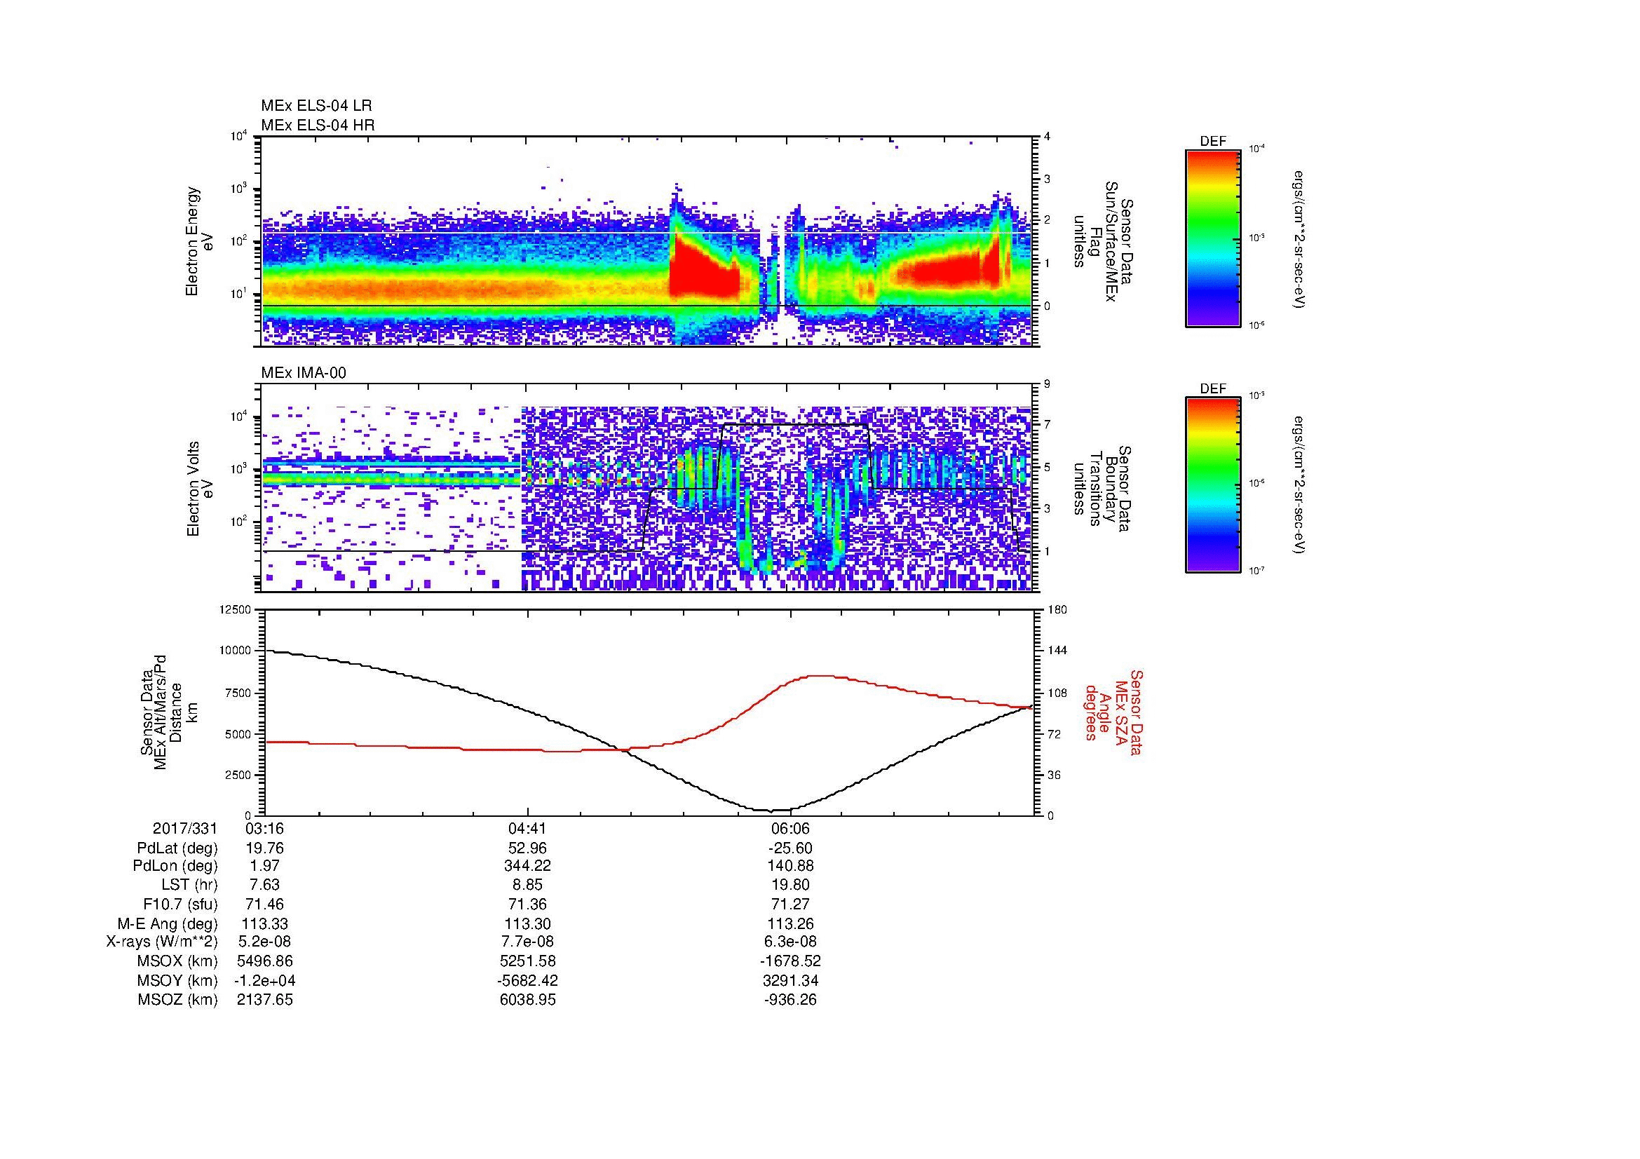Click the 'MSOZ (km)' row label

(x=177, y=1000)
